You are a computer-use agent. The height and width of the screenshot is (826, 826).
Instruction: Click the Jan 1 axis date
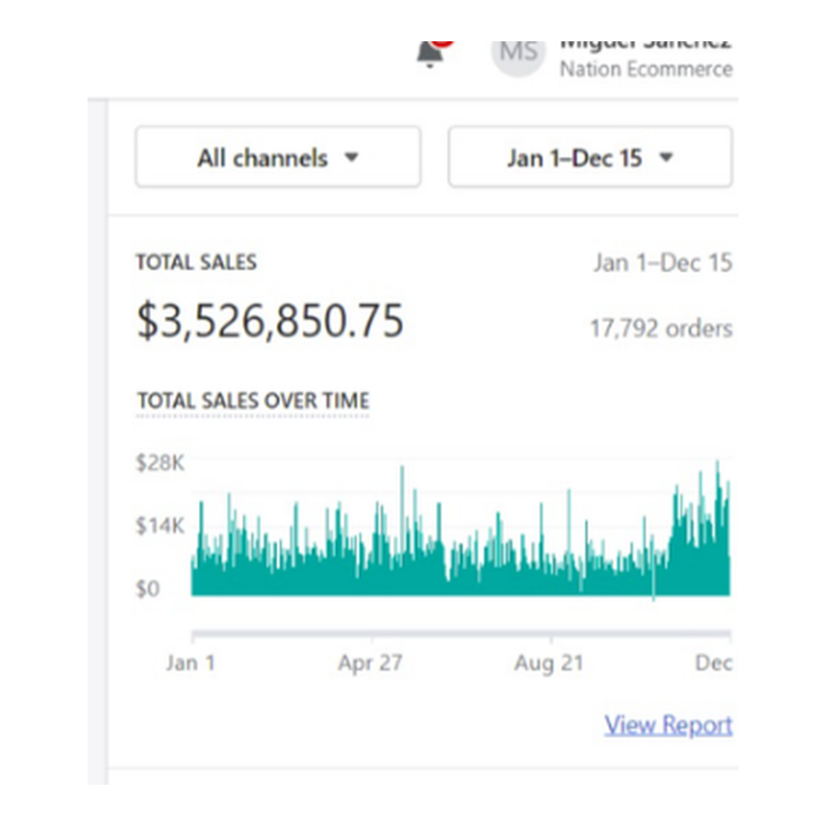tap(191, 662)
